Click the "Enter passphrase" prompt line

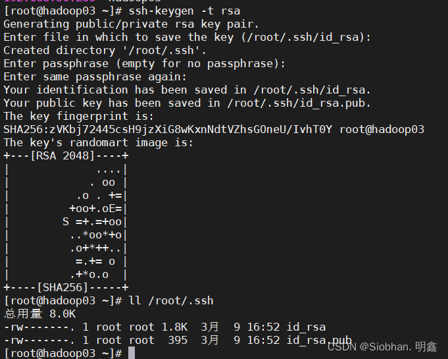click(145, 63)
